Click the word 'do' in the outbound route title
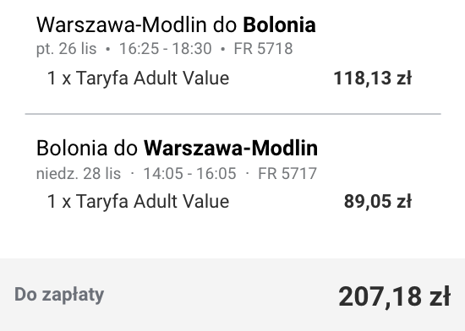This screenshot has width=465, height=331. (x=225, y=24)
